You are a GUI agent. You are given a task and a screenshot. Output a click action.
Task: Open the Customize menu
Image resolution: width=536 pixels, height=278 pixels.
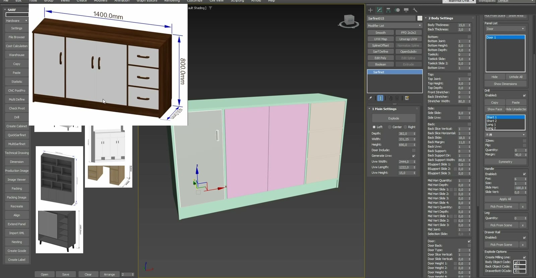195,1
